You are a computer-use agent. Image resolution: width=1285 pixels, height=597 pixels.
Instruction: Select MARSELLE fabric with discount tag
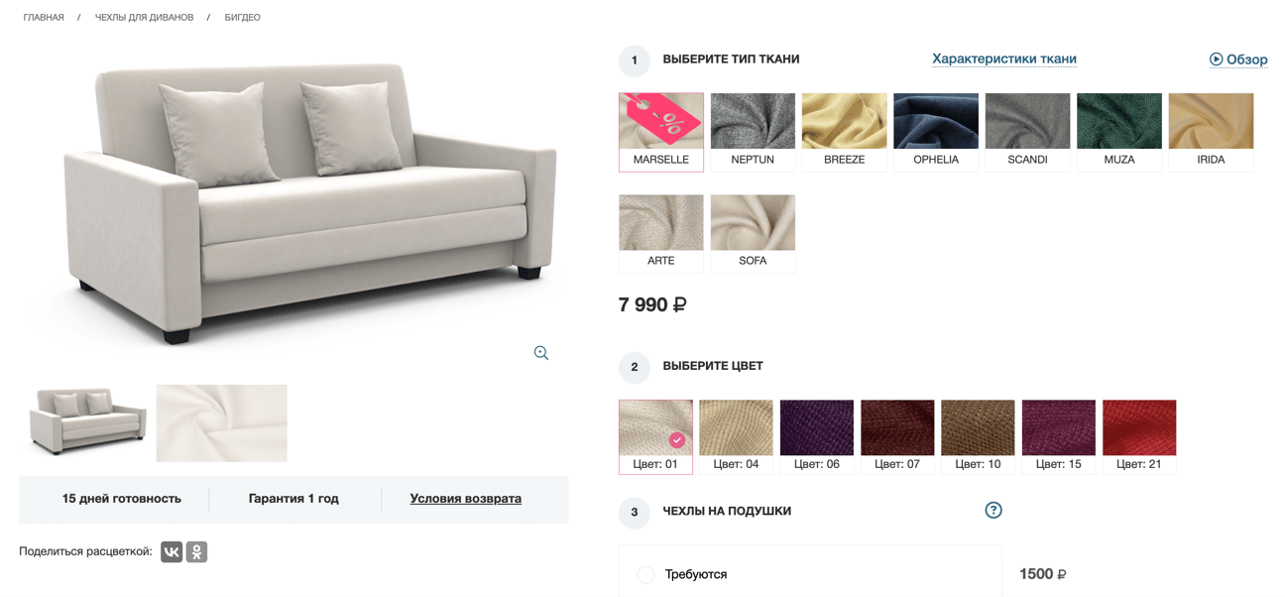661,132
